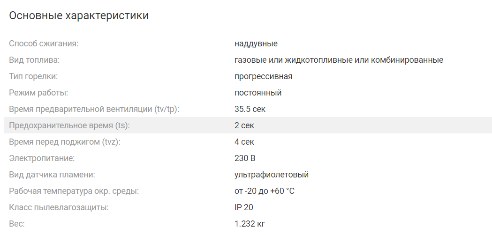Click the "Основные характеристики" heading
492x235 pixels.
click(x=79, y=15)
